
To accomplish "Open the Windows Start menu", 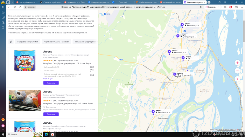I will (3, 134).
